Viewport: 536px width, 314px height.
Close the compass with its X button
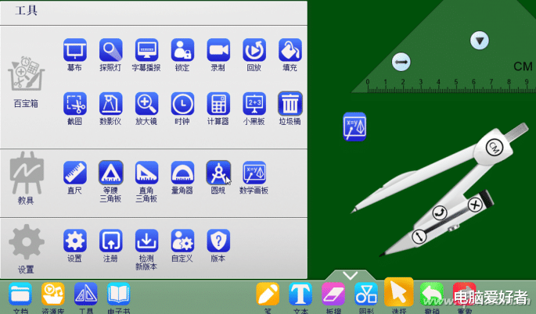point(475,205)
